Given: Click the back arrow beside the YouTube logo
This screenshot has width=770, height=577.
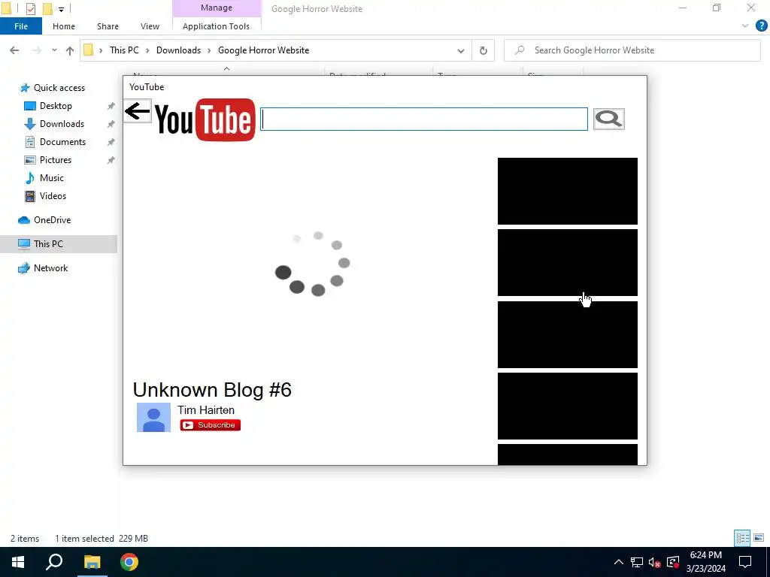Looking at the screenshot, I should (x=137, y=111).
